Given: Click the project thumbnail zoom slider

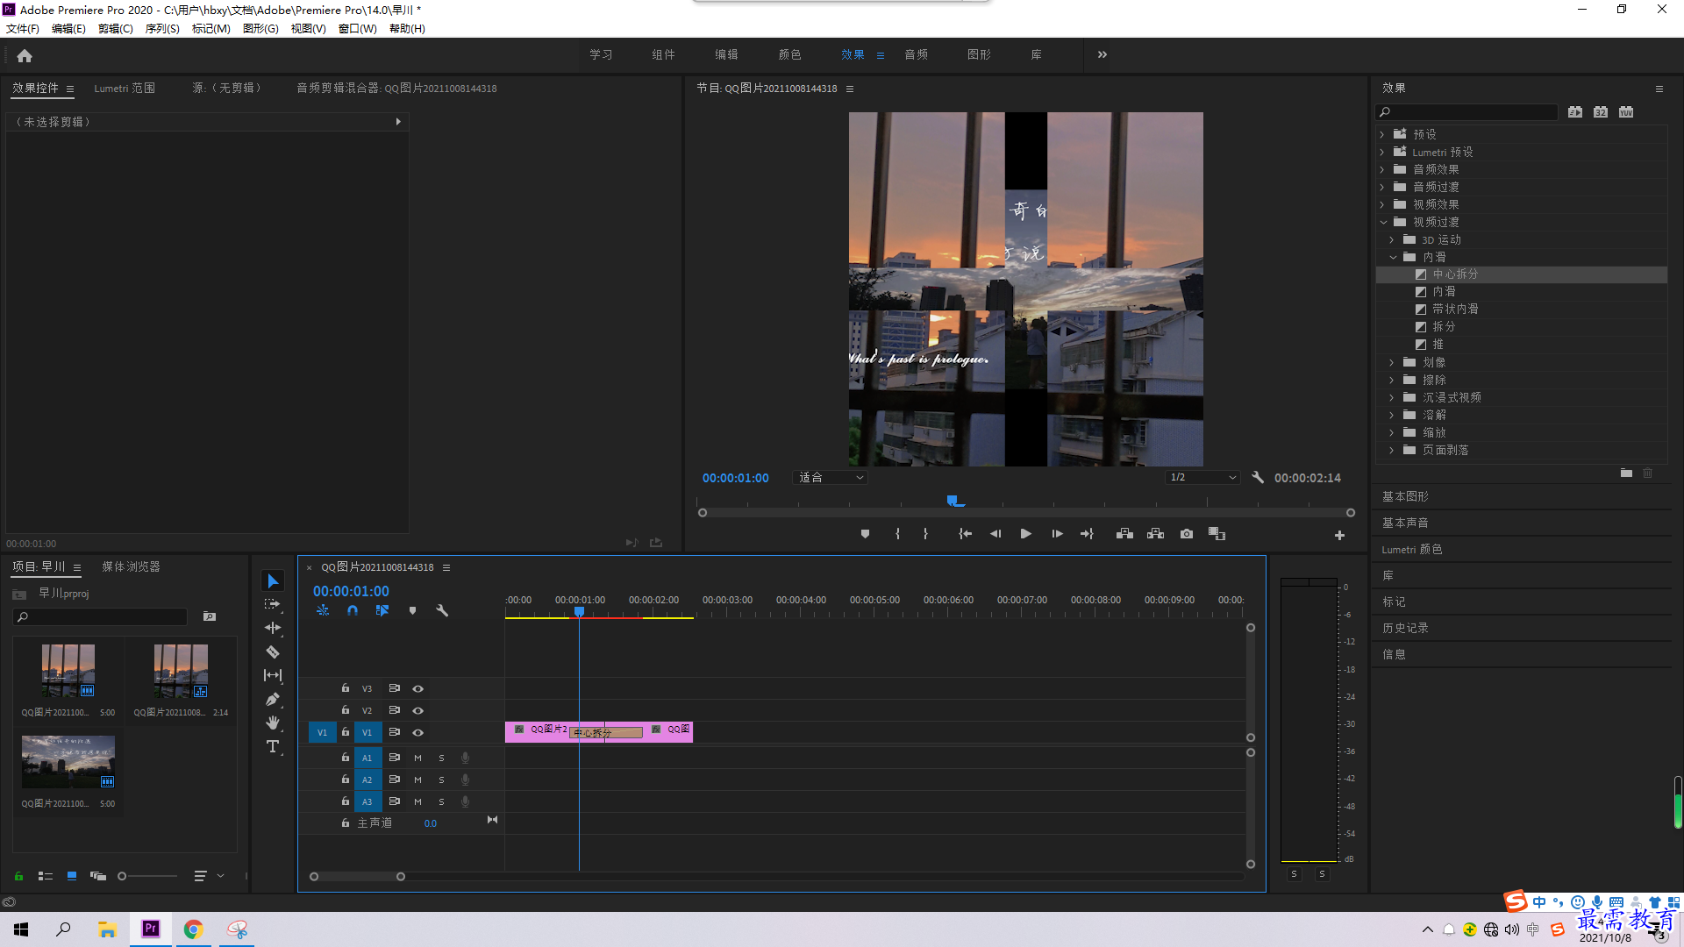Looking at the screenshot, I should 147,876.
